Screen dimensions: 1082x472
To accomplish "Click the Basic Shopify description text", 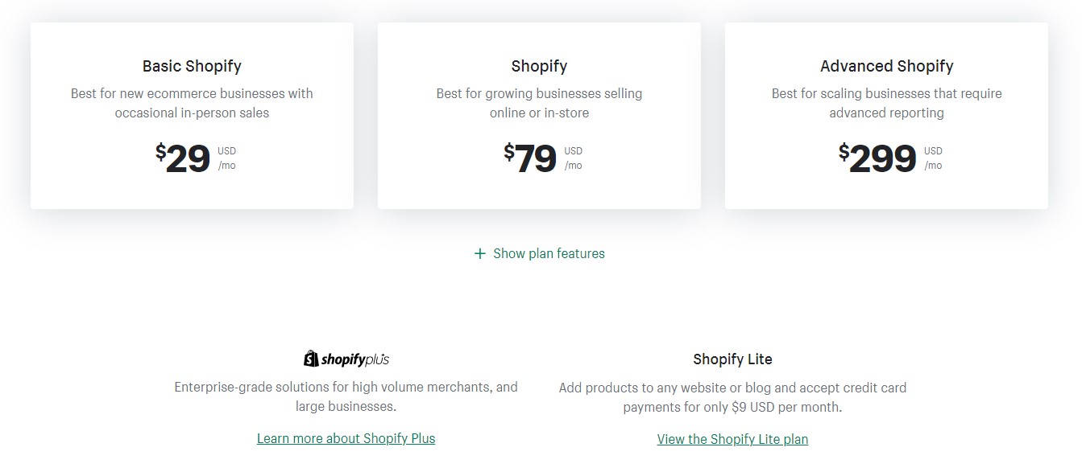I will [x=192, y=103].
